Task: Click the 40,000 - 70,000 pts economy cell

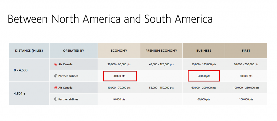Action: click(x=119, y=88)
